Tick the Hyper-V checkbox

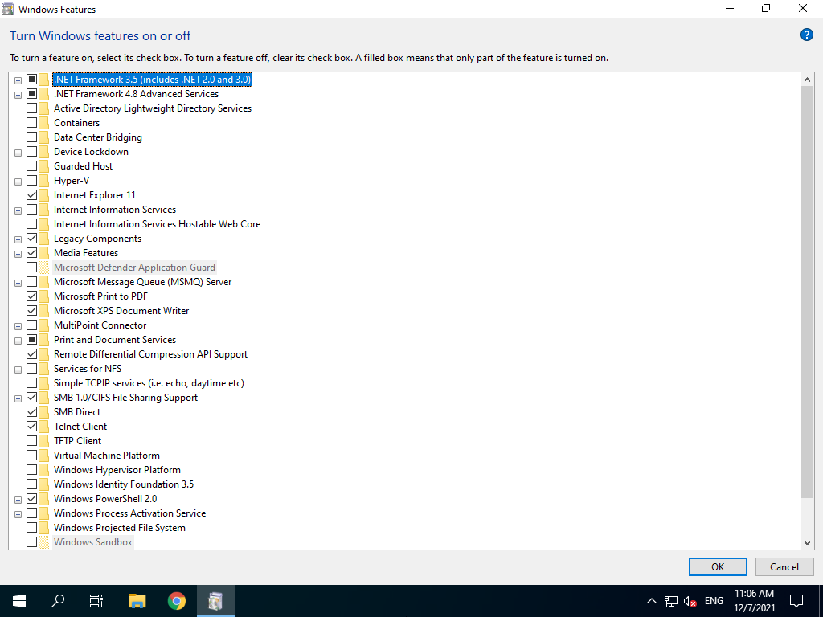pyautogui.click(x=31, y=181)
